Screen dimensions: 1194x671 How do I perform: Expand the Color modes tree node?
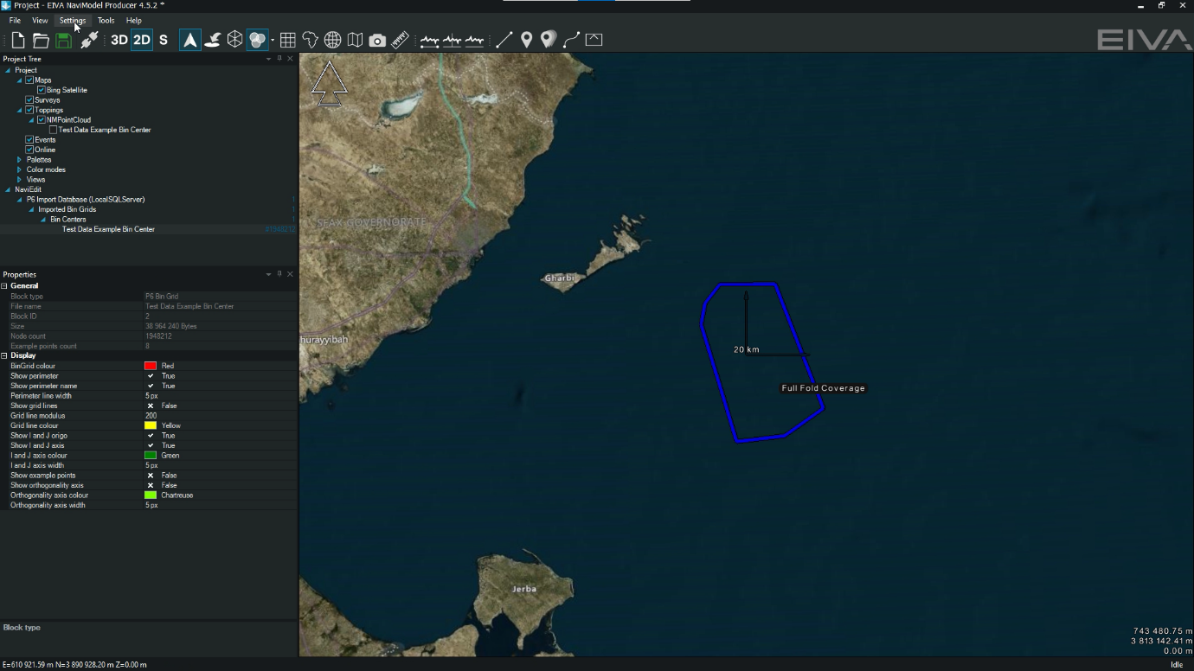pos(19,169)
